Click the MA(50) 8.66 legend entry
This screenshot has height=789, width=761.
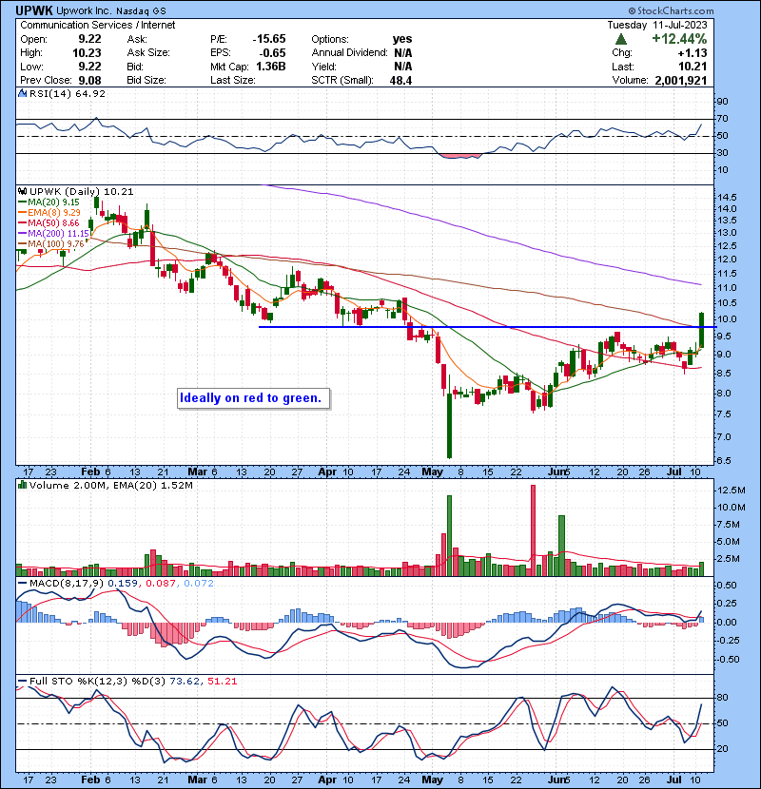[x=53, y=222]
